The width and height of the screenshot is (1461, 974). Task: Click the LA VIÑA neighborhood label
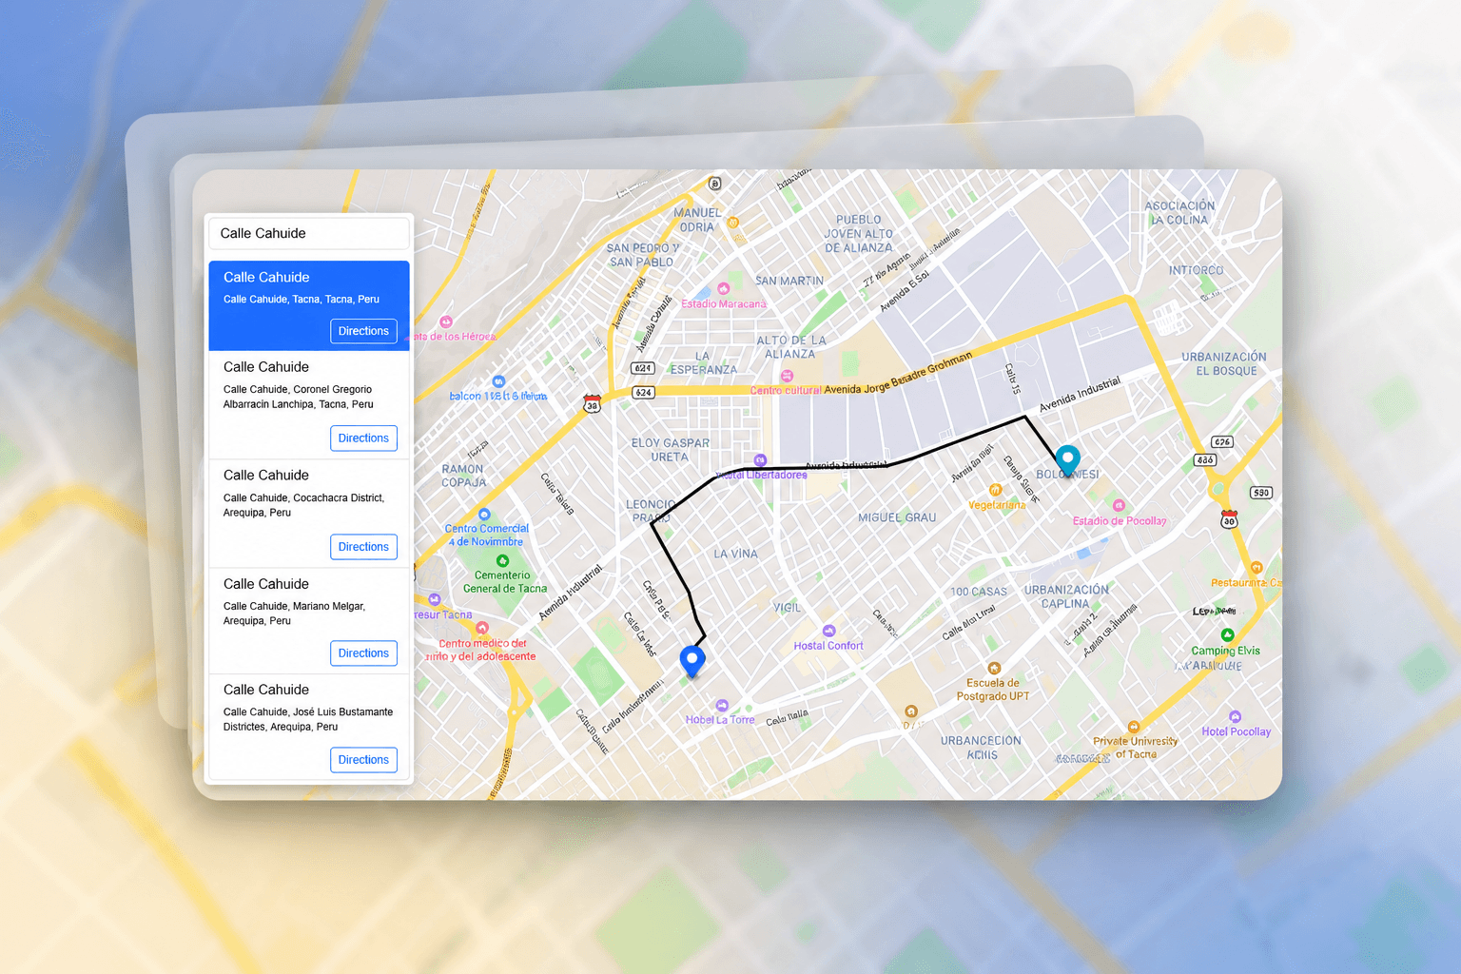736,554
